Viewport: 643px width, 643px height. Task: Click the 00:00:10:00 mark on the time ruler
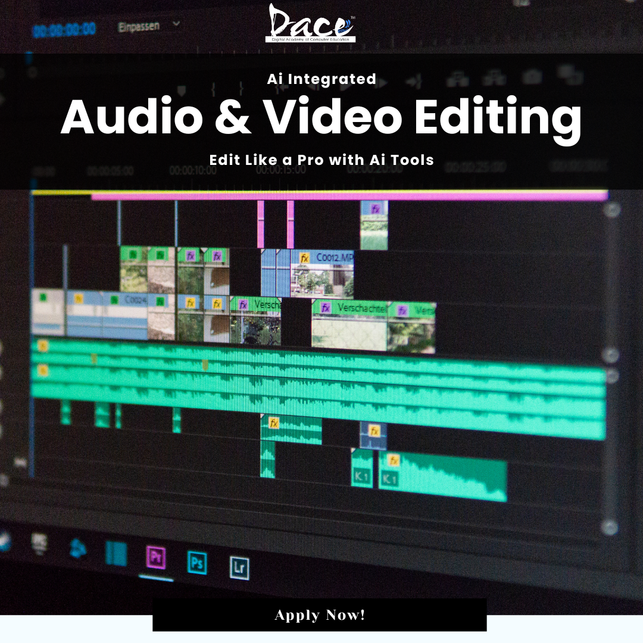click(193, 170)
